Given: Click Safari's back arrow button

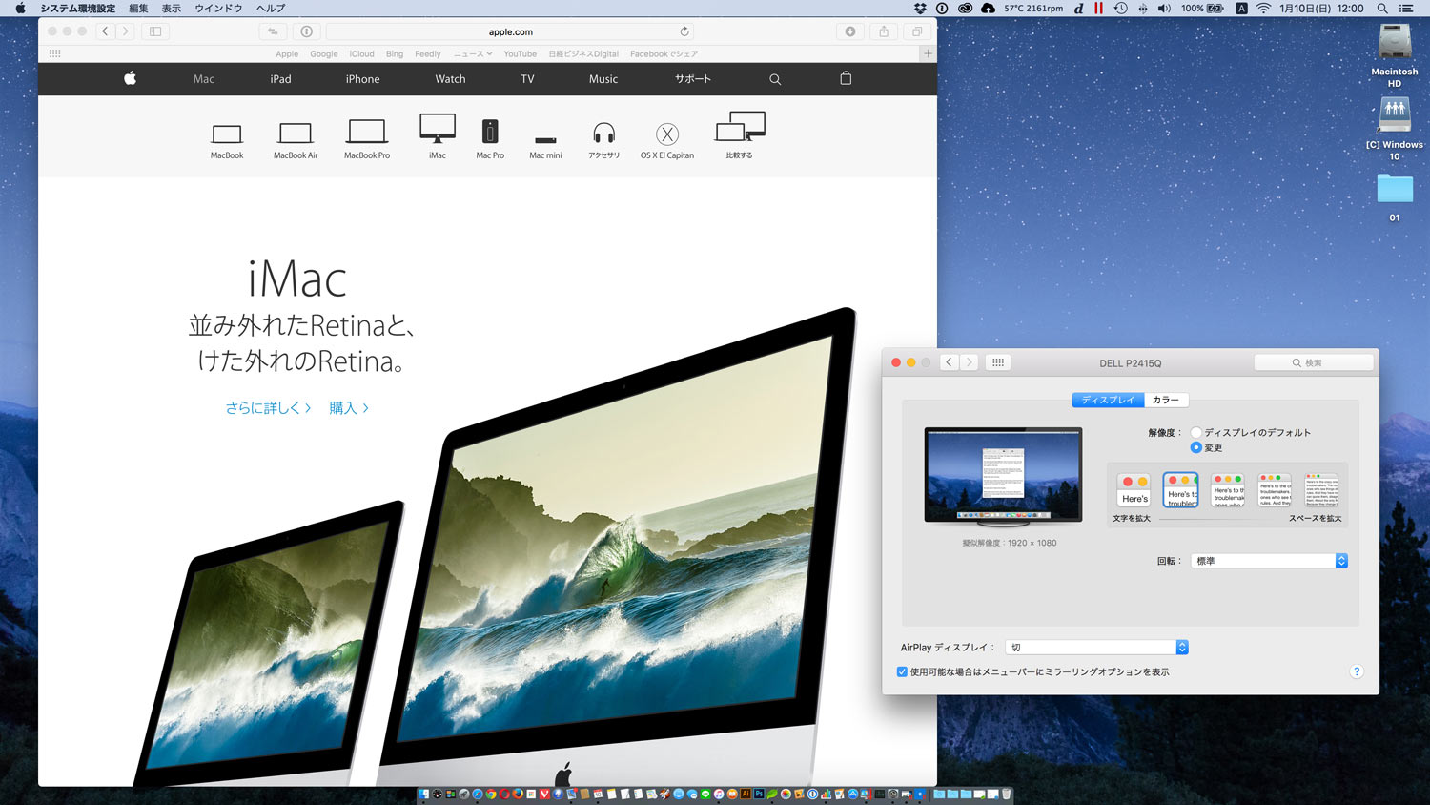Looking at the screenshot, I should [x=105, y=31].
